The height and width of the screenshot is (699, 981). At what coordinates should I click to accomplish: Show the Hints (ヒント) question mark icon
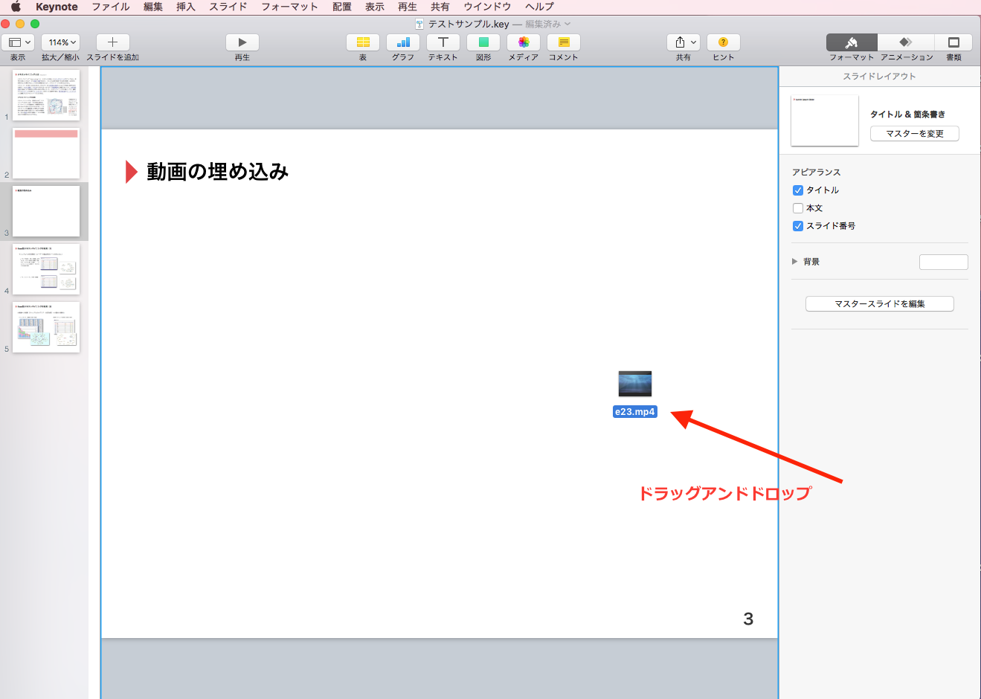click(x=723, y=42)
